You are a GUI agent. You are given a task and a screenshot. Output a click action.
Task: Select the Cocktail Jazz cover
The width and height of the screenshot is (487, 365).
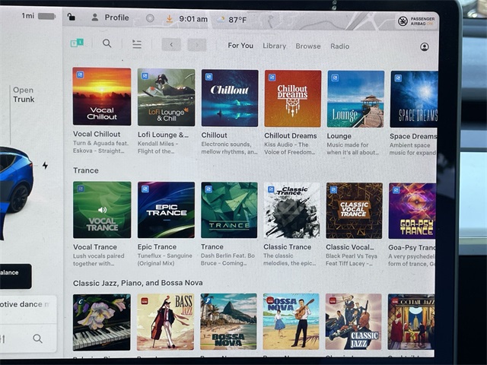point(411,322)
